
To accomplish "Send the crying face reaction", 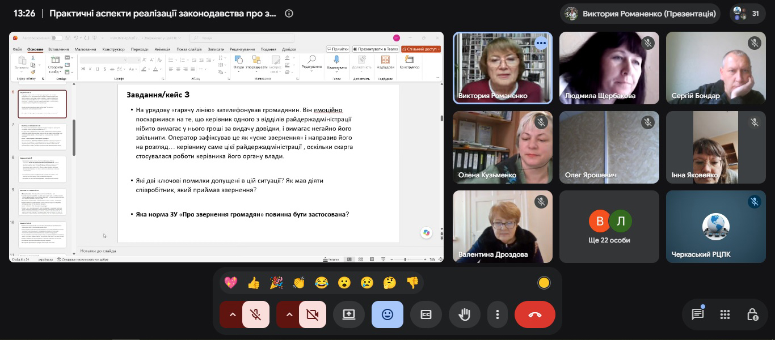I will click(x=367, y=282).
